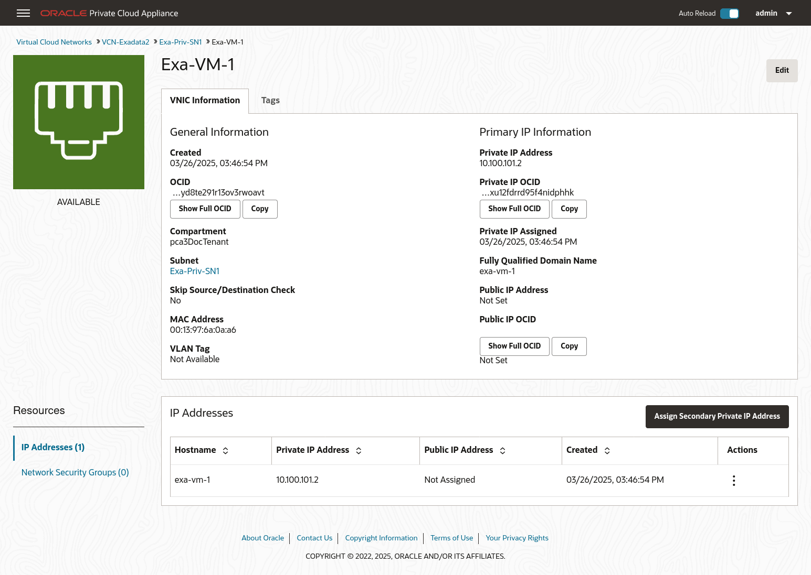Click the green VNIC resource icon

click(x=78, y=122)
